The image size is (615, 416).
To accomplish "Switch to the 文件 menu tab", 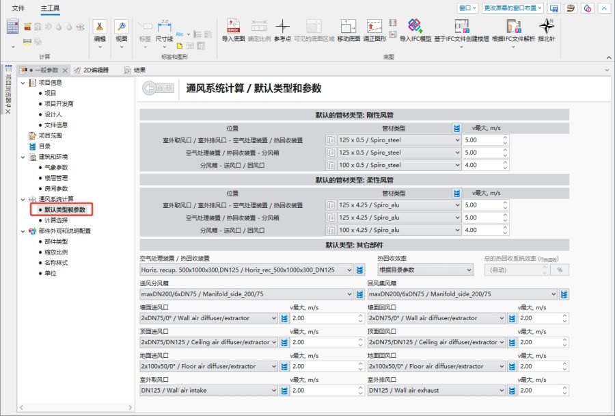I will click(18, 8).
